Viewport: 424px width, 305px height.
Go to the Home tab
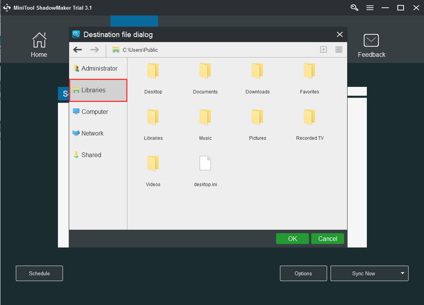tap(39, 46)
